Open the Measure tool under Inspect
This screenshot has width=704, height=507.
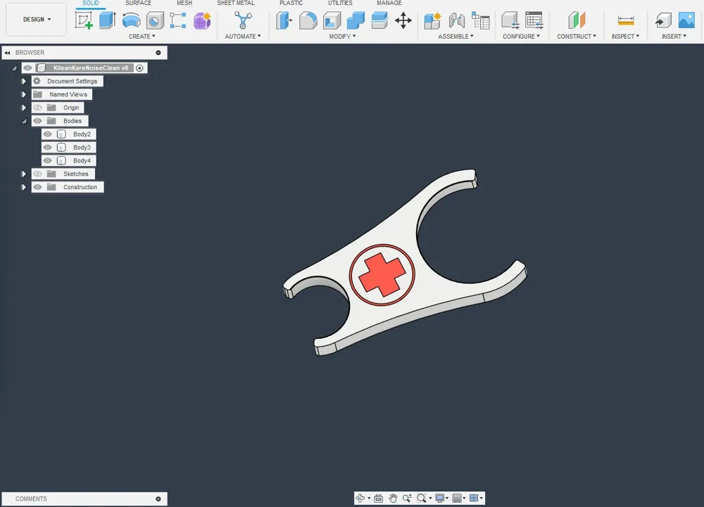click(x=625, y=20)
